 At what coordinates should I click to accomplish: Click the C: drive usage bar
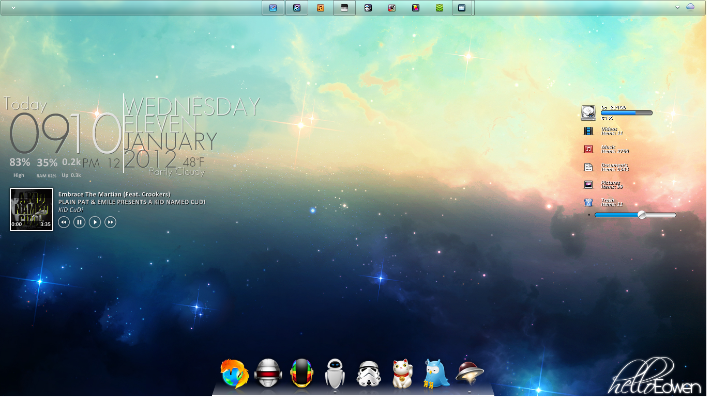pos(626,112)
